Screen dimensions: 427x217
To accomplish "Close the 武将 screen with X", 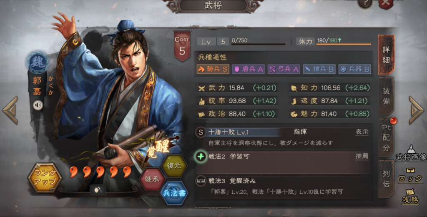I will (x=386, y=4).
